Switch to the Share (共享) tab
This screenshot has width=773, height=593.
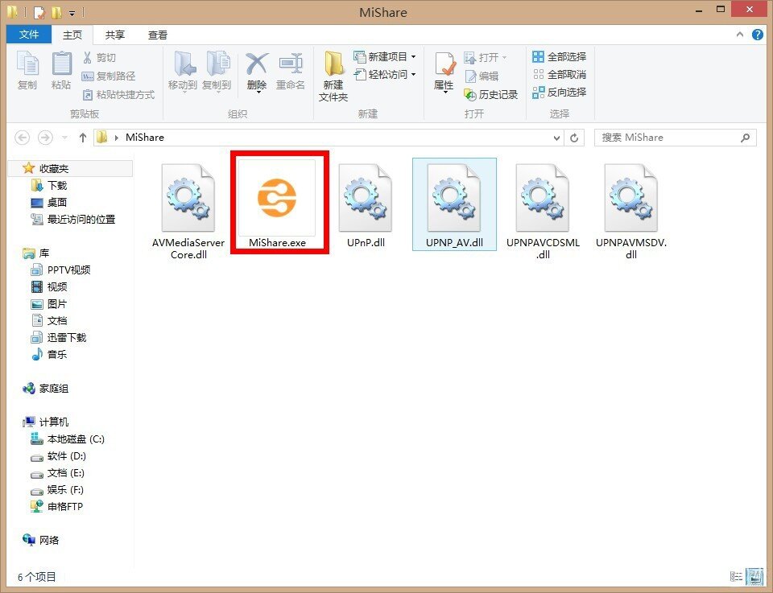[115, 35]
